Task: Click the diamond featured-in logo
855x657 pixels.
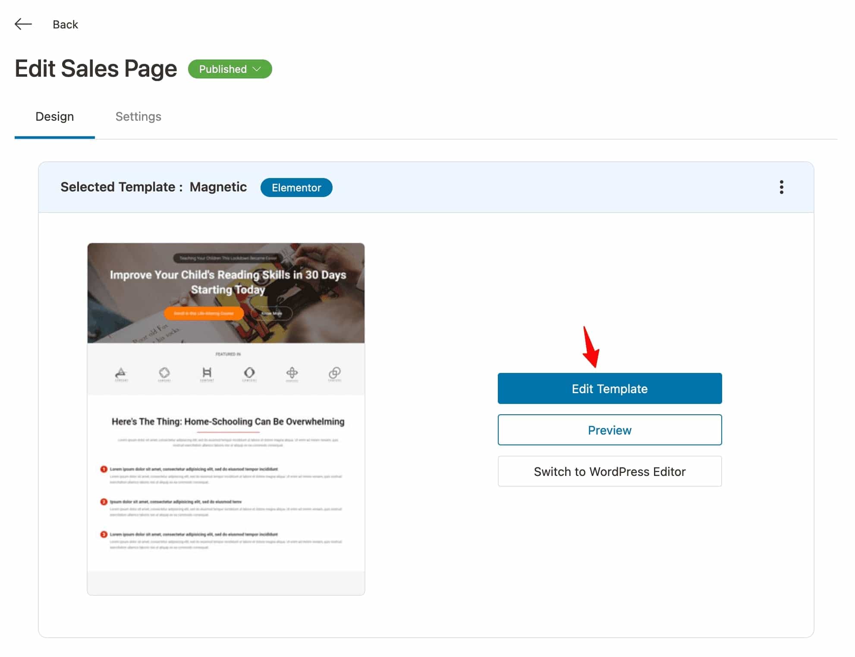Action: click(164, 373)
